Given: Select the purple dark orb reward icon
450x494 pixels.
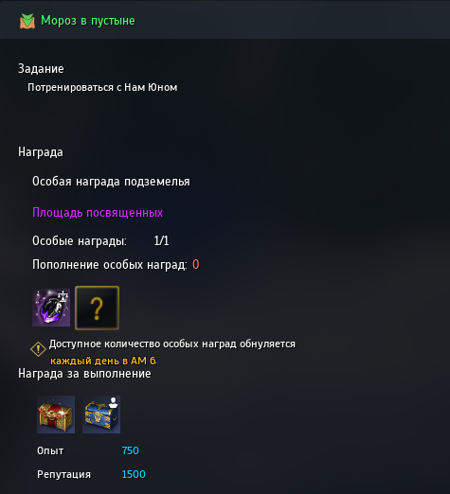Looking at the screenshot, I should point(51,308).
